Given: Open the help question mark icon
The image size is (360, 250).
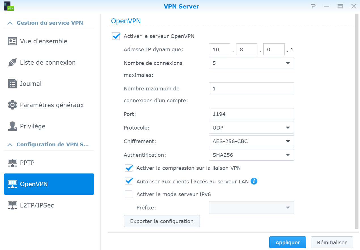Looking at the screenshot, I should pos(313,6).
